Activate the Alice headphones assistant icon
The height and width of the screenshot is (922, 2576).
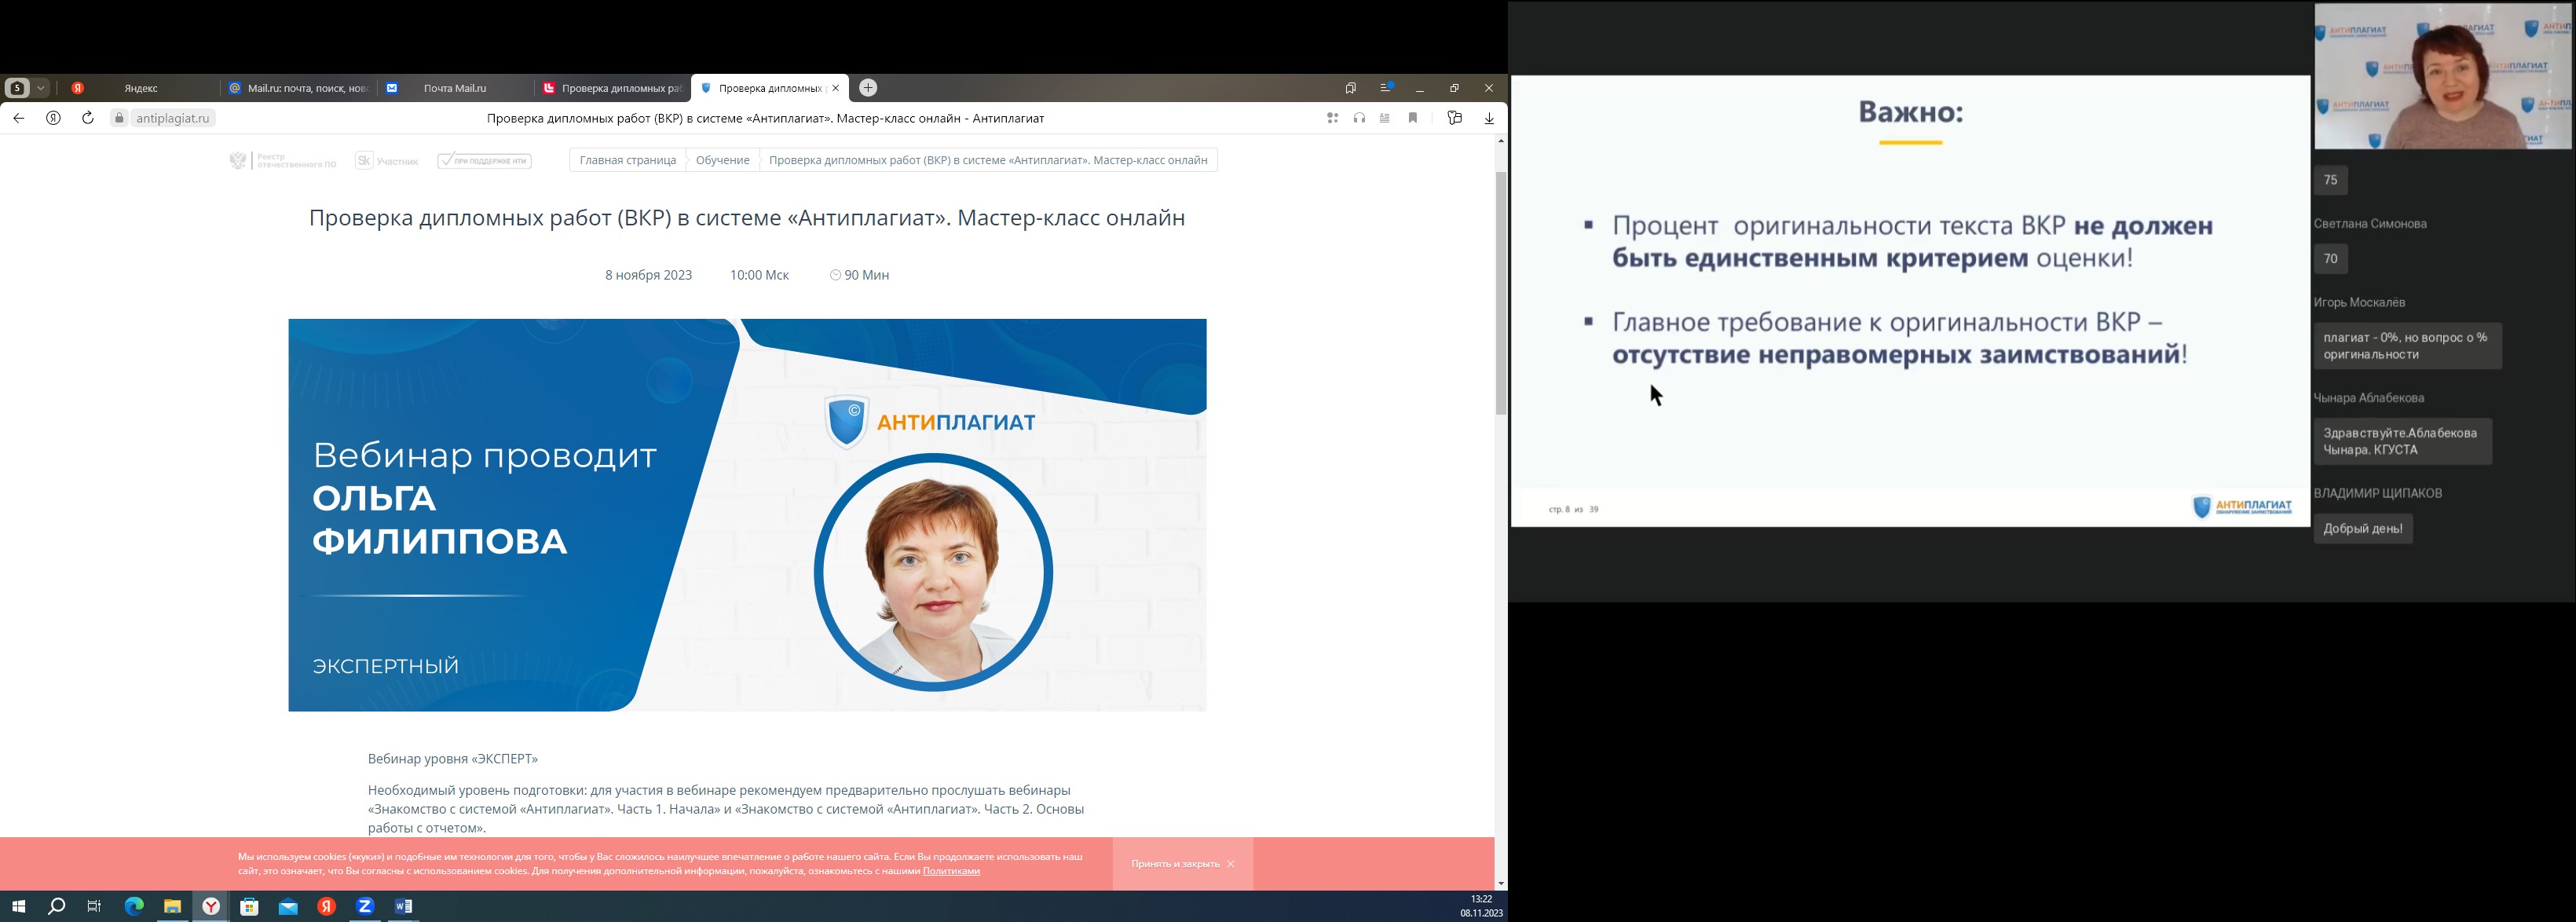1359,118
